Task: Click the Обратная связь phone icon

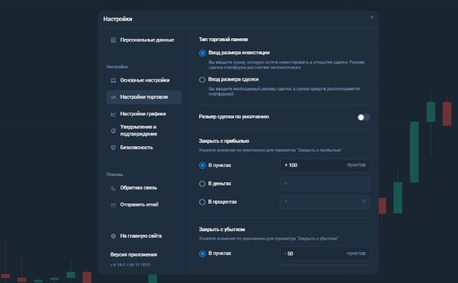Action: tap(113, 188)
